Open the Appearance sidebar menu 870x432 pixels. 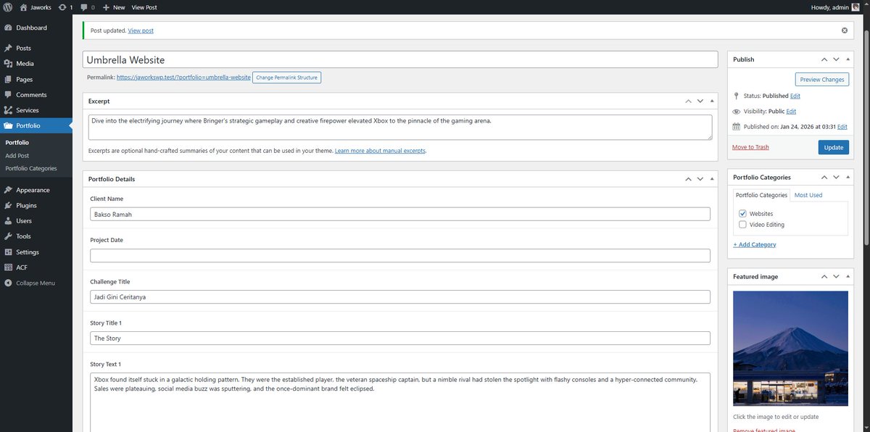(x=36, y=190)
